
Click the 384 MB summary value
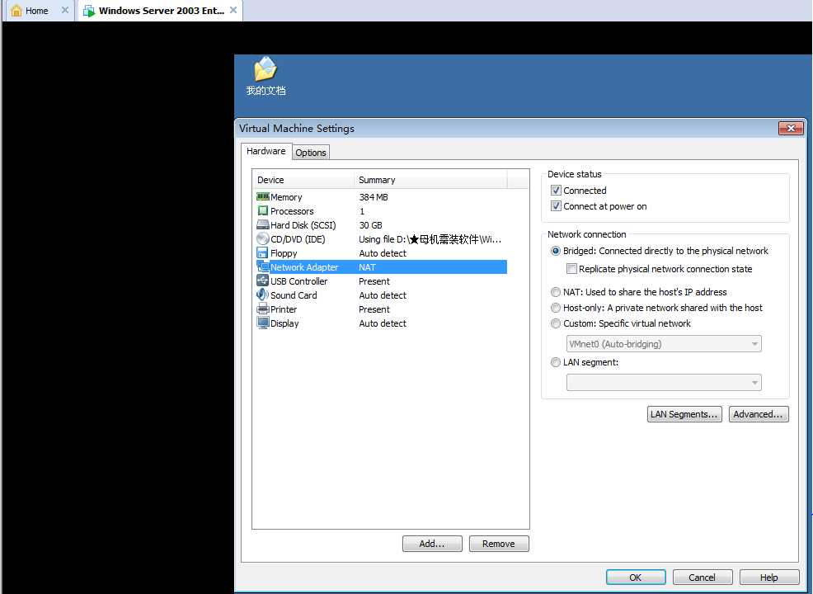(x=374, y=197)
